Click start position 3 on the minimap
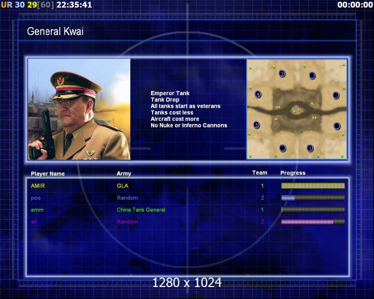 (256, 125)
